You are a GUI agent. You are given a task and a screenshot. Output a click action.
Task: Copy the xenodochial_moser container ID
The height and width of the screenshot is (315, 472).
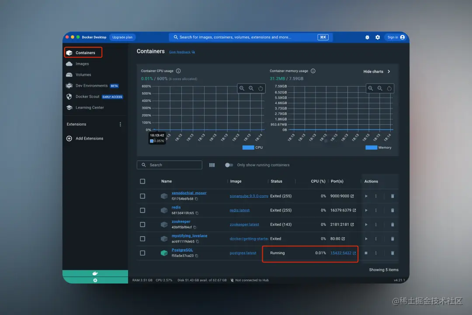pyautogui.click(x=196, y=199)
